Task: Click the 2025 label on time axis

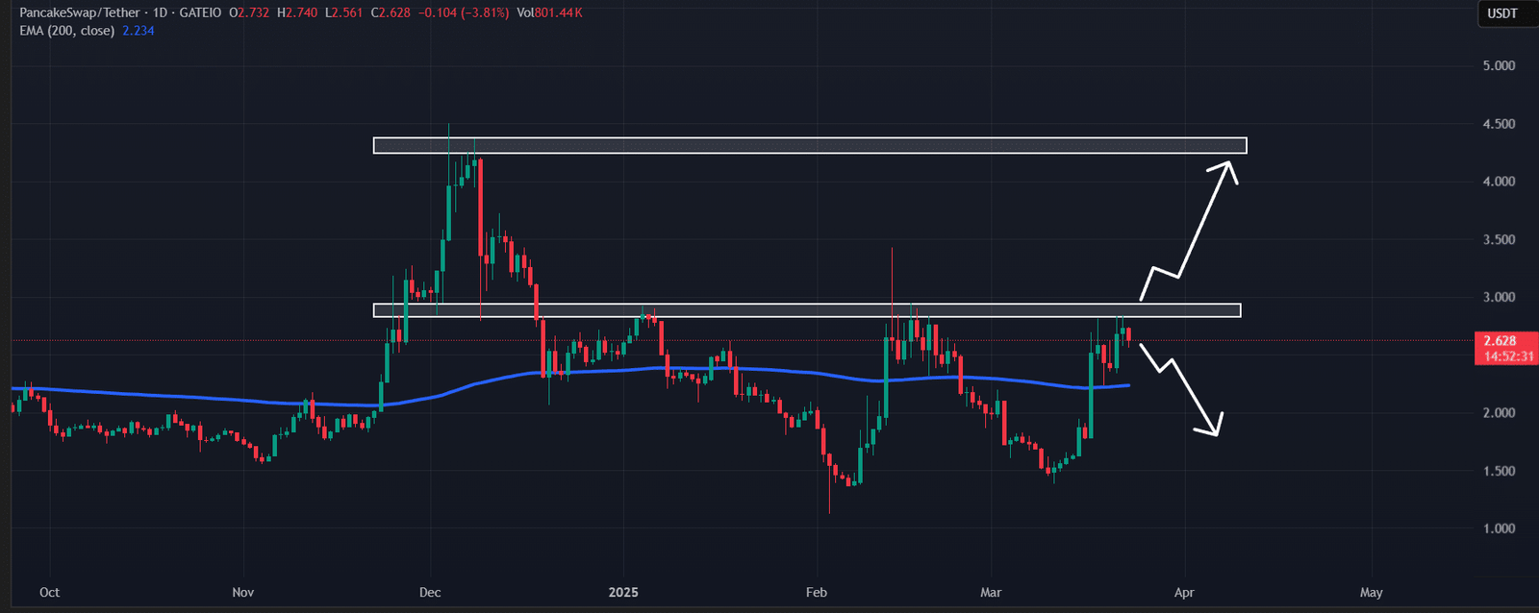Action: 623,592
